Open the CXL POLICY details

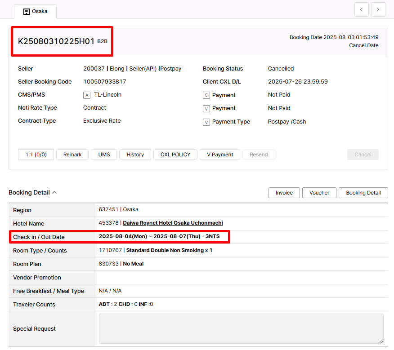point(175,155)
